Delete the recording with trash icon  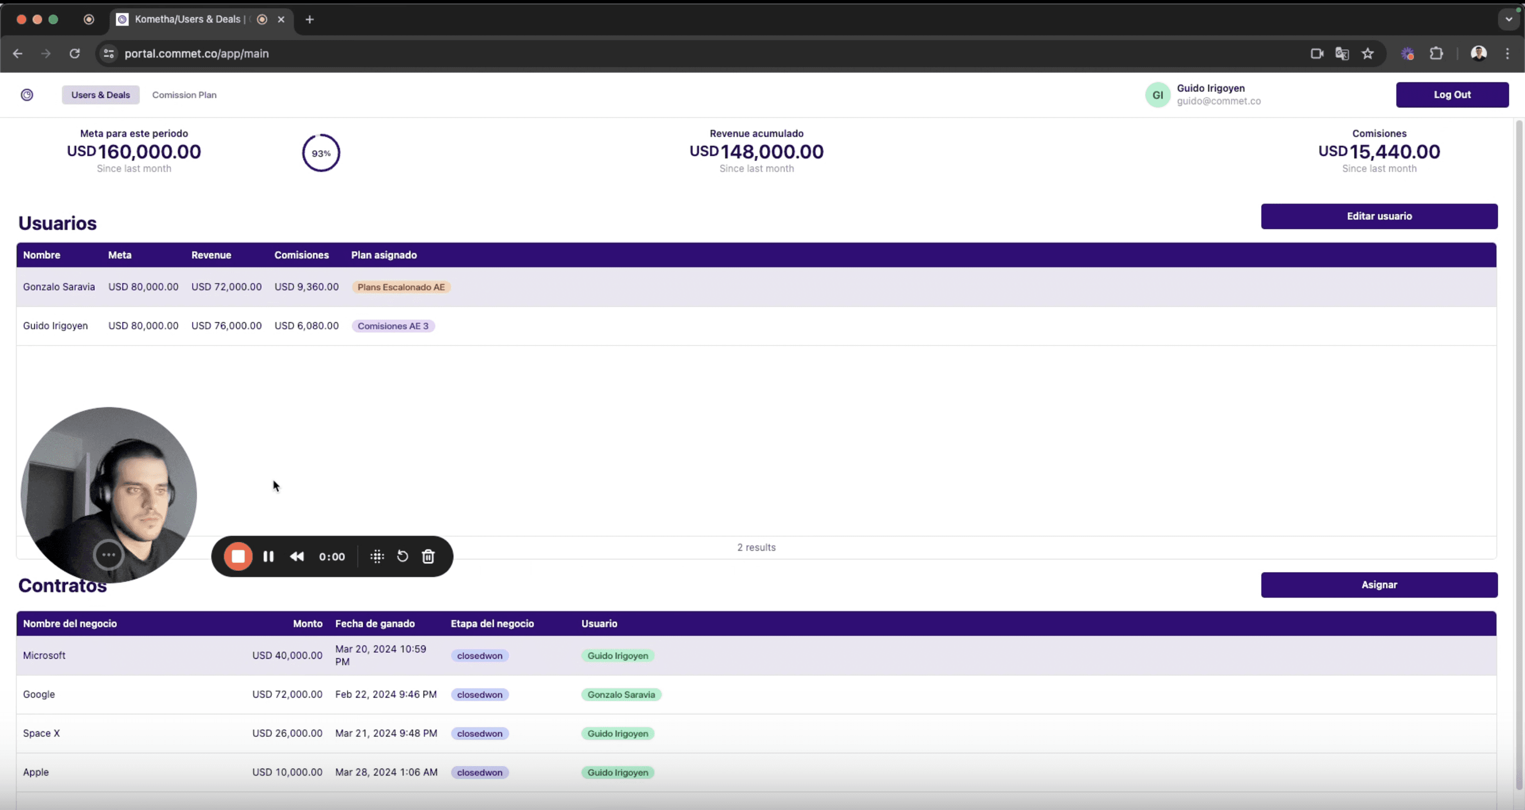tap(428, 557)
